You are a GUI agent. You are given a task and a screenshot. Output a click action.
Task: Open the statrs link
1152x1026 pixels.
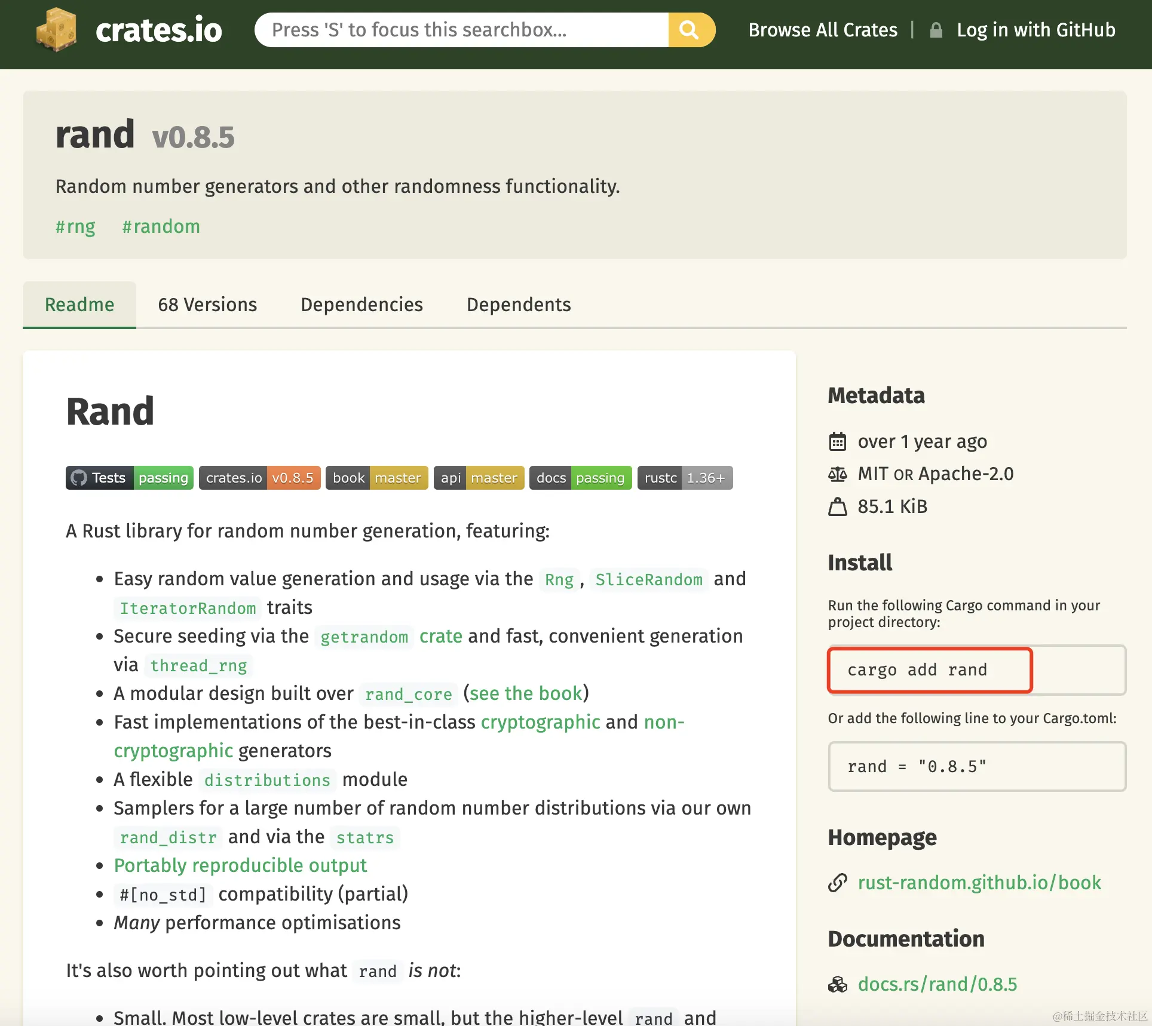click(x=365, y=837)
